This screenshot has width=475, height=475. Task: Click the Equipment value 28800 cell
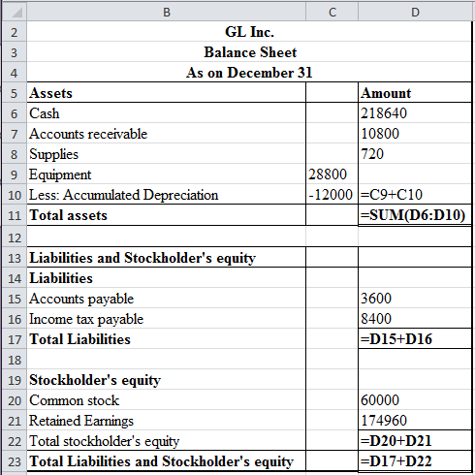[332, 174]
